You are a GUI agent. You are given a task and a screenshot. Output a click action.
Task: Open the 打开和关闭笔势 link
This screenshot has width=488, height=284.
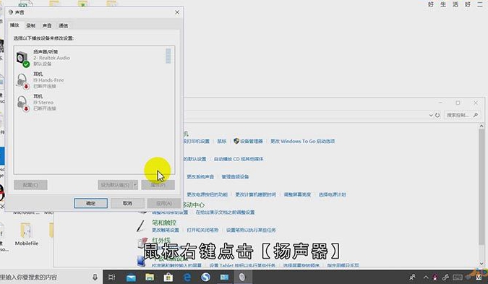tap(202, 231)
